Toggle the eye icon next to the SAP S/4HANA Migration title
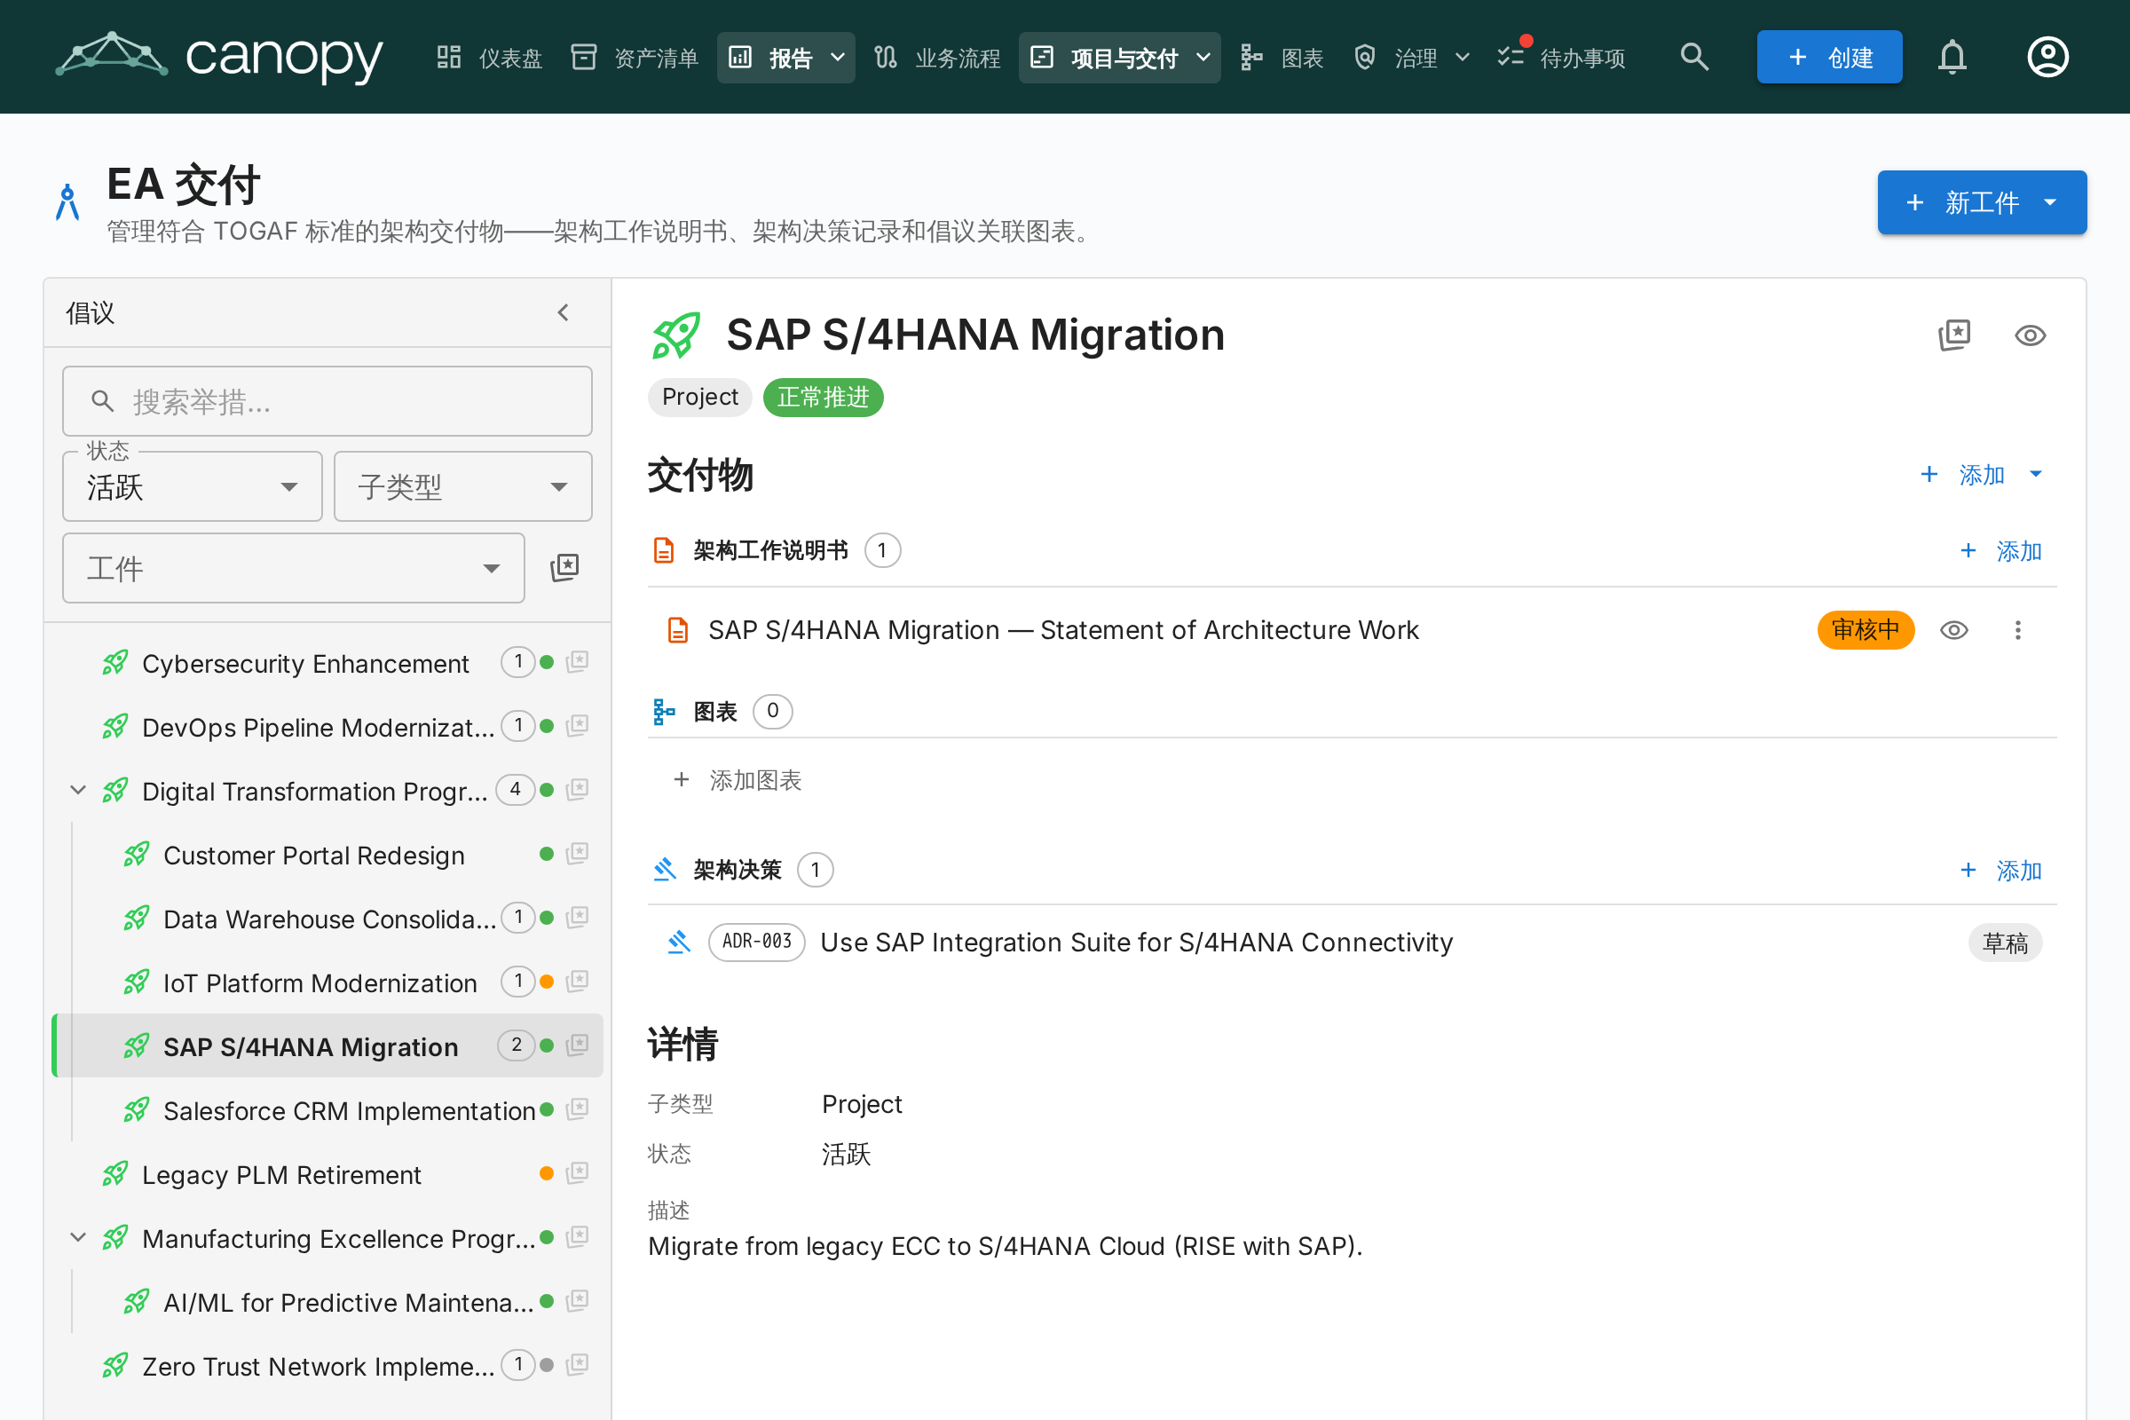2130x1420 pixels. tap(2030, 336)
